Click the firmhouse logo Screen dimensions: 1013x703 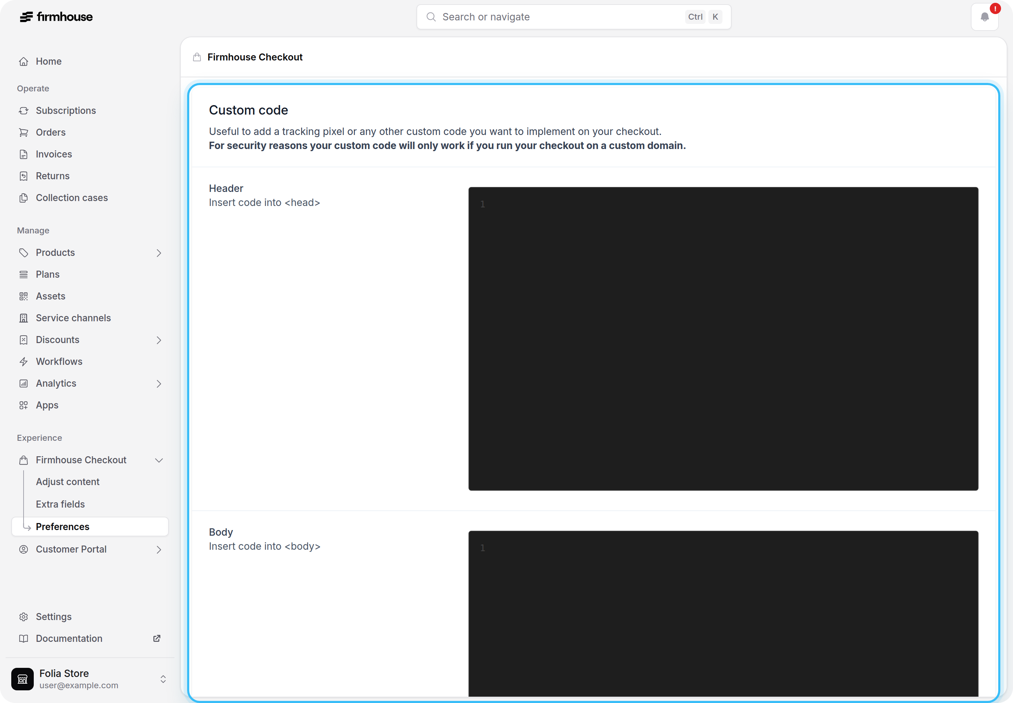pyautogui.click(x=56, y=17)
